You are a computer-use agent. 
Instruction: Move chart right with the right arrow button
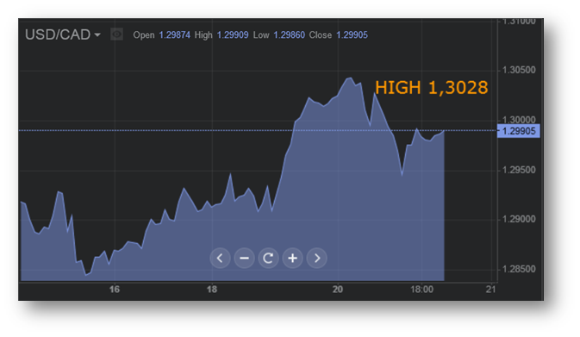317,258
